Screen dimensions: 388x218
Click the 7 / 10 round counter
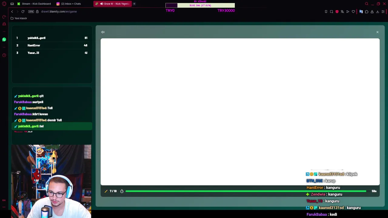point(113,191)
